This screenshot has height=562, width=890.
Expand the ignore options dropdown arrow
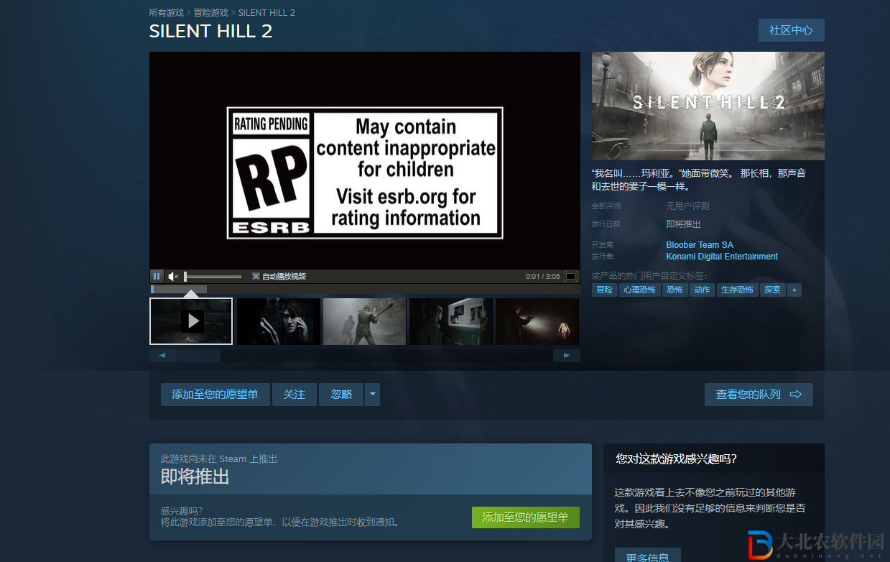point(372,395)
